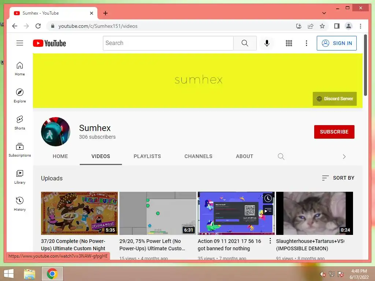Viewport: 375px width, 281px height.
Task: Click the search magnifier button
Action: 245,43
